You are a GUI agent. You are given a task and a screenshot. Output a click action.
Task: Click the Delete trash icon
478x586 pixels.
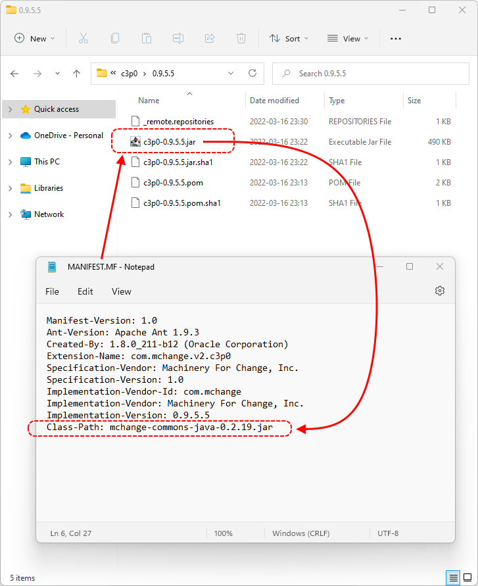(x=241, y=38)
